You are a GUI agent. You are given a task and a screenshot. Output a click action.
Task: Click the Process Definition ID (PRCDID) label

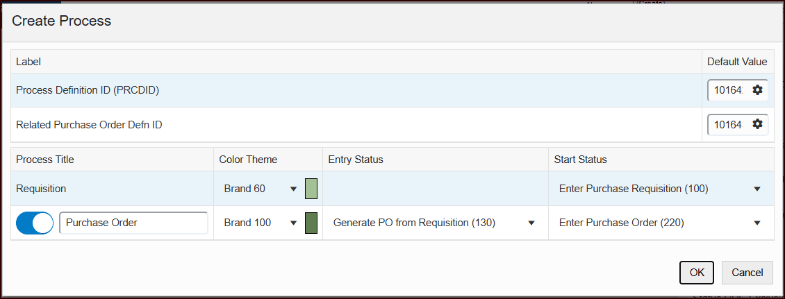88,90
